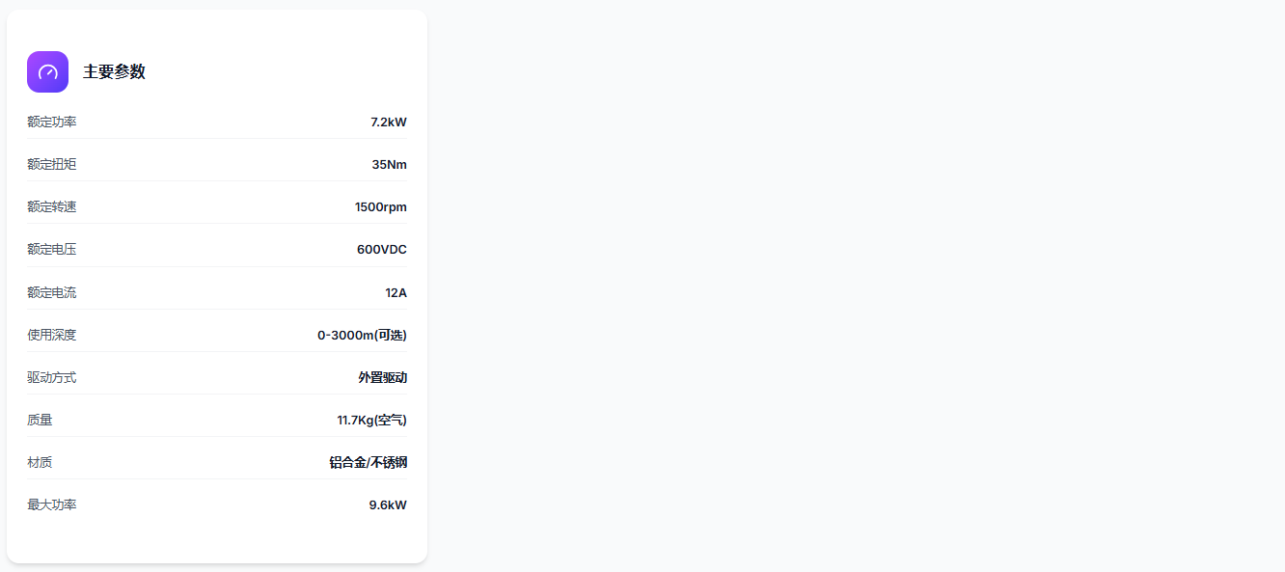This screenshot has height=572, width=1285.
Task: Click the 9.6kW maximum power value
Action: [x=388, y=505]
